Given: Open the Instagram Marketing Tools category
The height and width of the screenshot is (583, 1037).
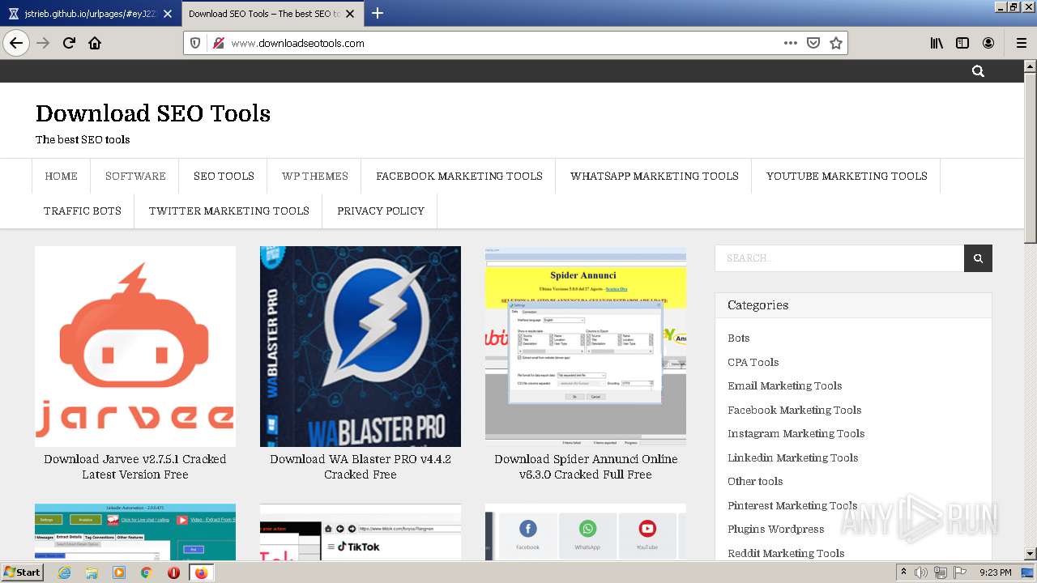Looking at the screenshot, I should (796, 433).
